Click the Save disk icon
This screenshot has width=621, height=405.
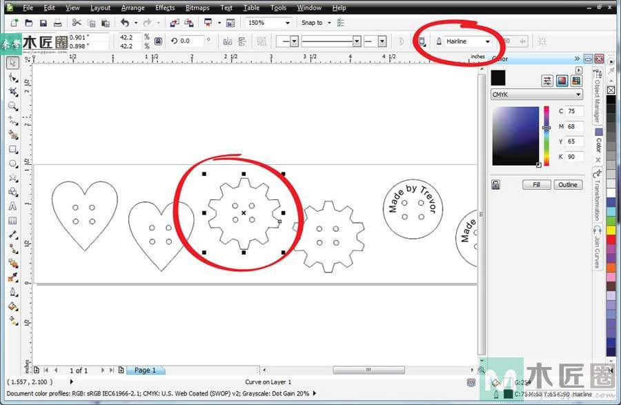[42, 23]
